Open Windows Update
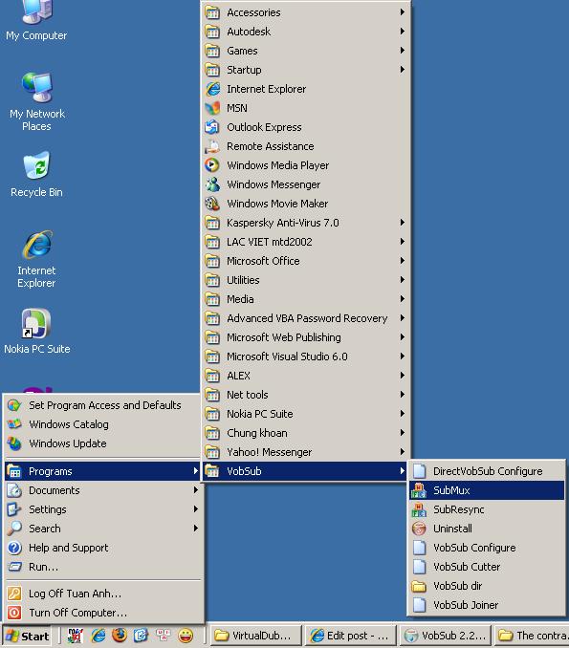The image size is (569, 648). point(103,443)
